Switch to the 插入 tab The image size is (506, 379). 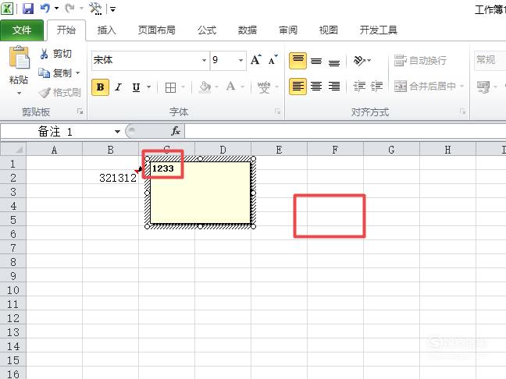(107, 30)
